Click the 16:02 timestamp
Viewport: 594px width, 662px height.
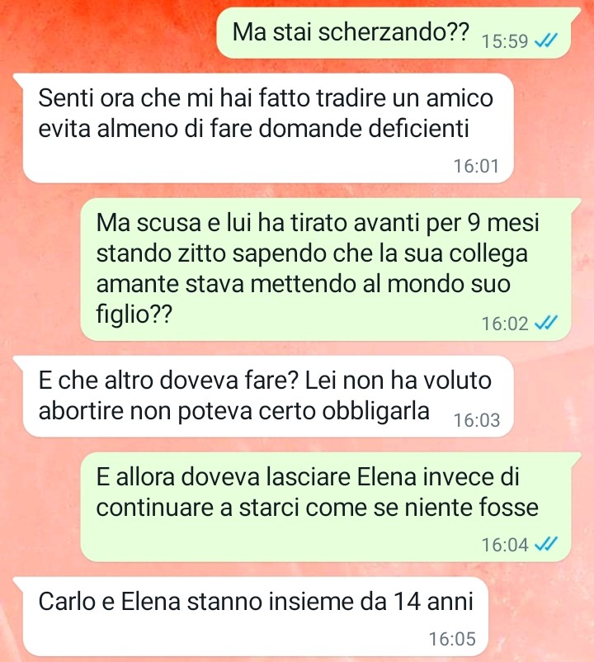505,324
